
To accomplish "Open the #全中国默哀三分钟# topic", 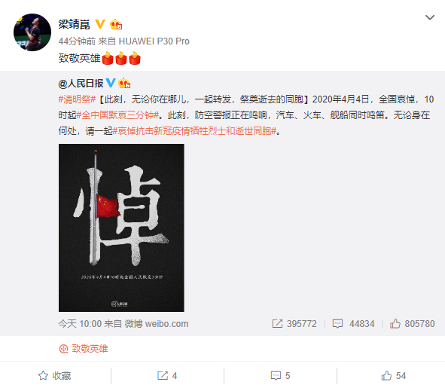I will pos(117,115).
